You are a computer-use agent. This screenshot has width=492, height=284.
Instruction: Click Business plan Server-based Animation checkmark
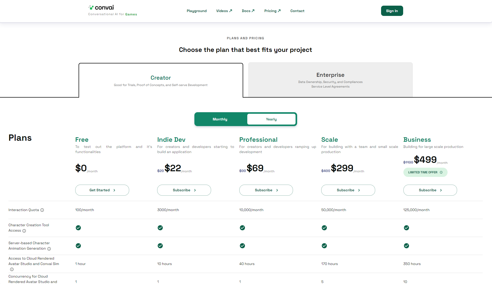406,246
